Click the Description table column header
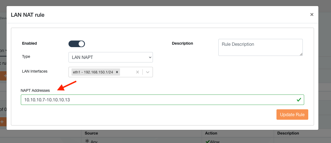This screenshot has width=331, height=143. pos(288,133)
